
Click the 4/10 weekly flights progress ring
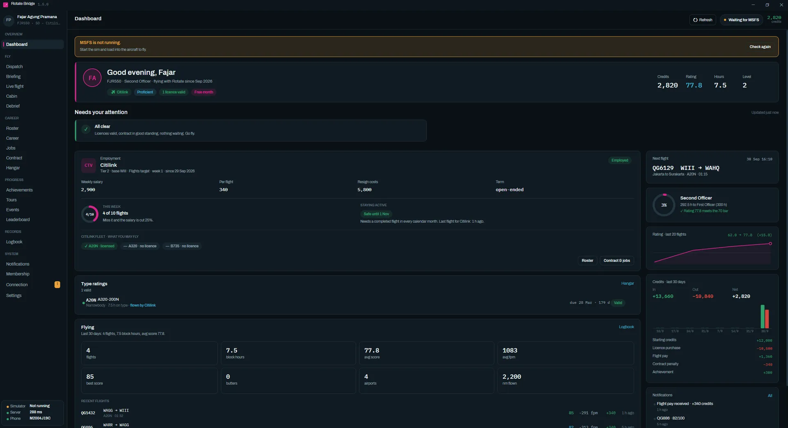tap(89, 214)
